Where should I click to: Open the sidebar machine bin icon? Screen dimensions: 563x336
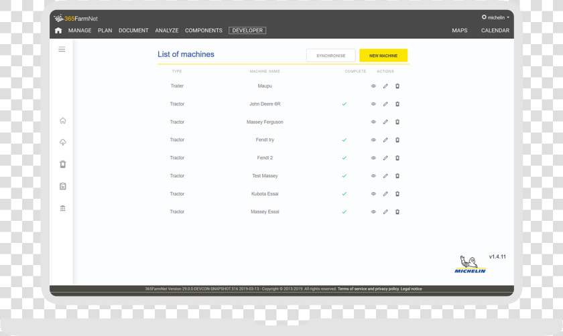click(x=63, y=164)
